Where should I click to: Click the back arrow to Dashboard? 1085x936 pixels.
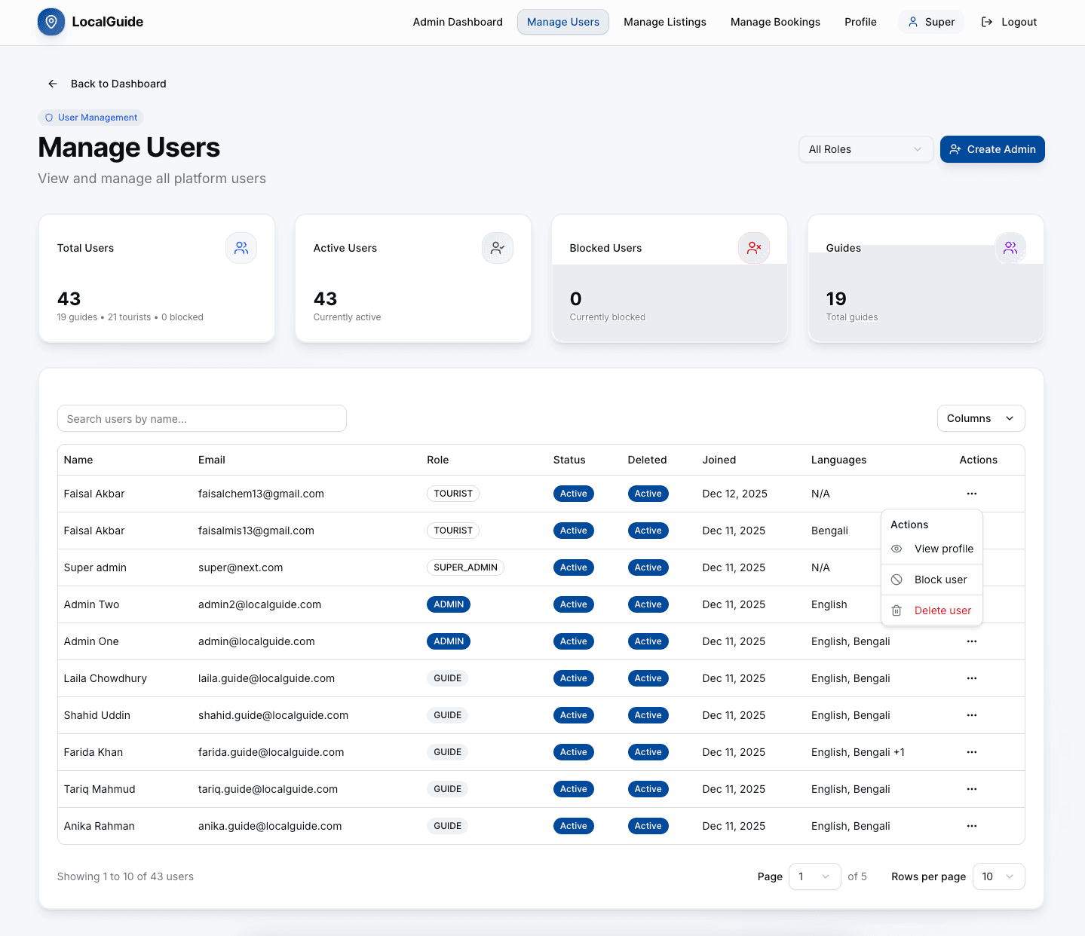click(x=52, y=84)
